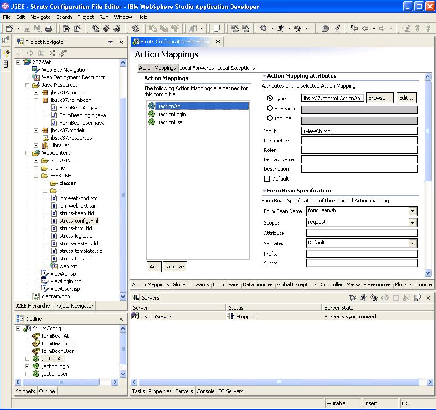Expand the META-INF folder
The image size is (436, 410).
pyautogui.click(x=36, y=160)
